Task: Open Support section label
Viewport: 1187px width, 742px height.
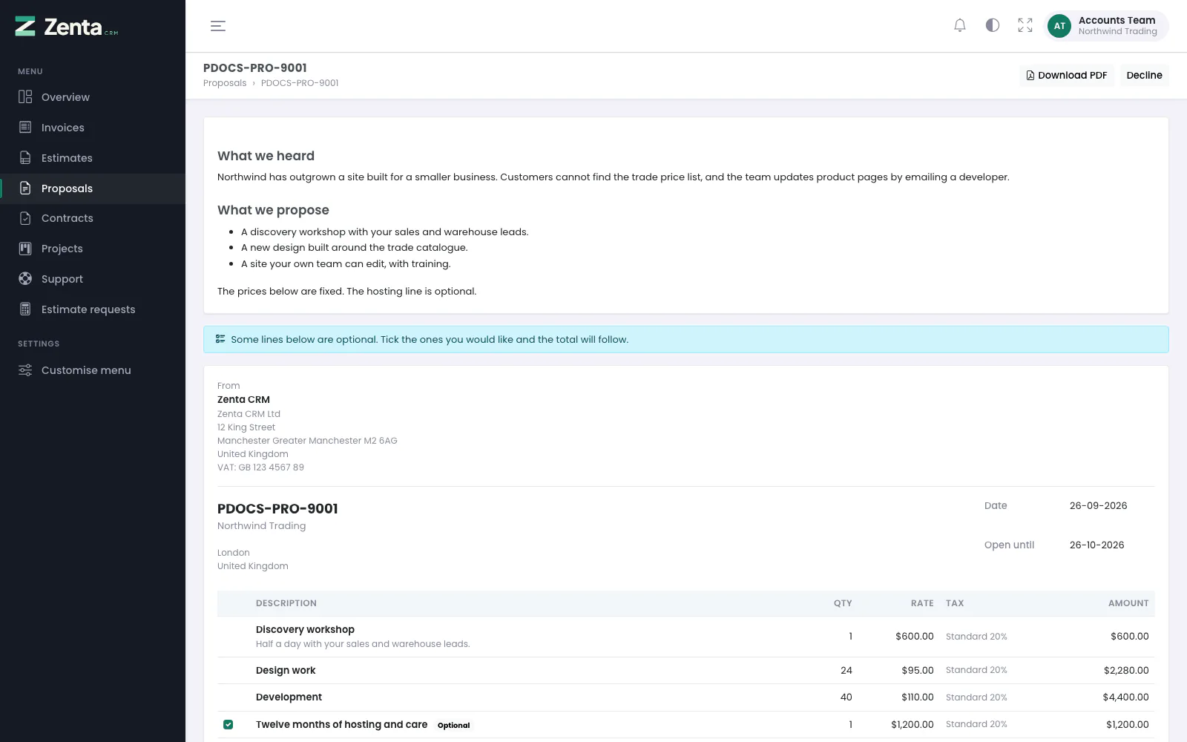Action: click(x=62, y=279)
